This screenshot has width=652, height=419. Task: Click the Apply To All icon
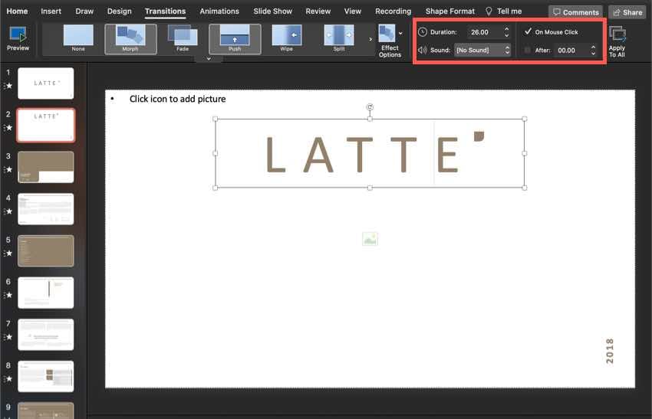[617, 37]
